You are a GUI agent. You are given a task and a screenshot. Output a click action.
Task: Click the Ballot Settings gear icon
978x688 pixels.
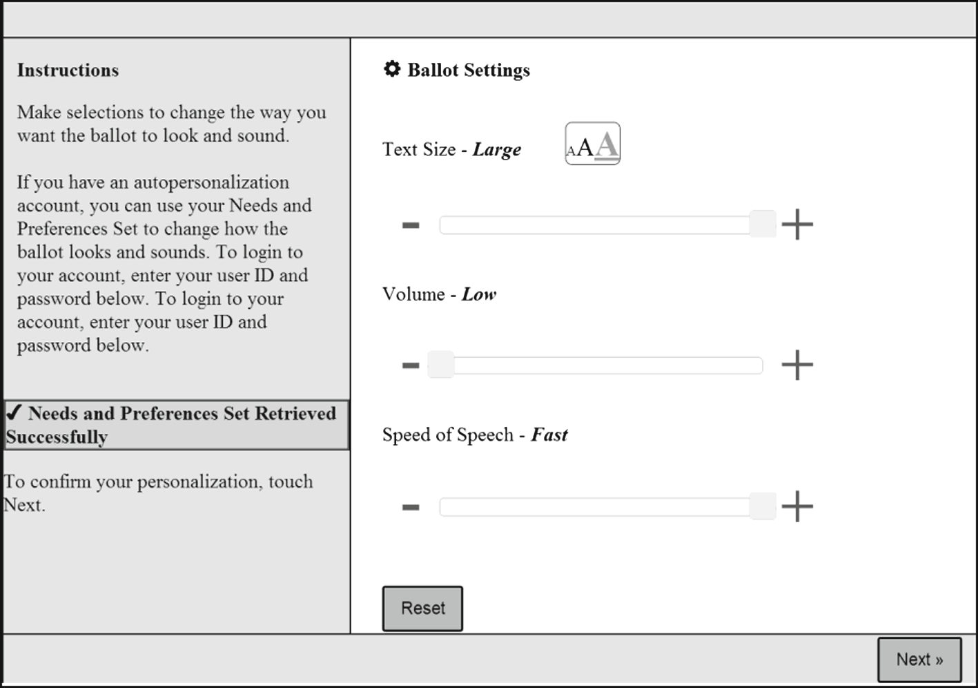pyautogui.click(x=392, y=69)
